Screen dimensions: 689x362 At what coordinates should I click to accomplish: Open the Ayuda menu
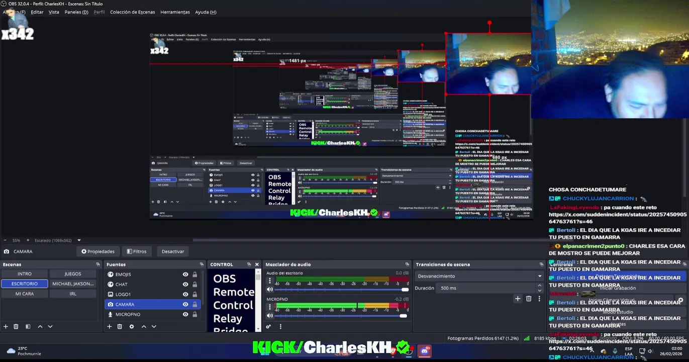(x=206, y=12)
